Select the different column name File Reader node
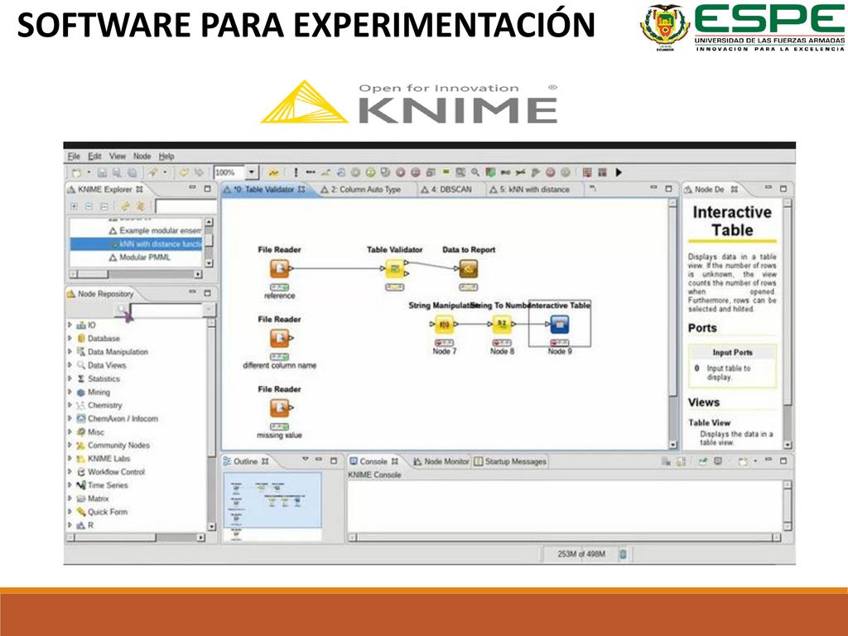 pyautogui.click(x=280, y=339)
